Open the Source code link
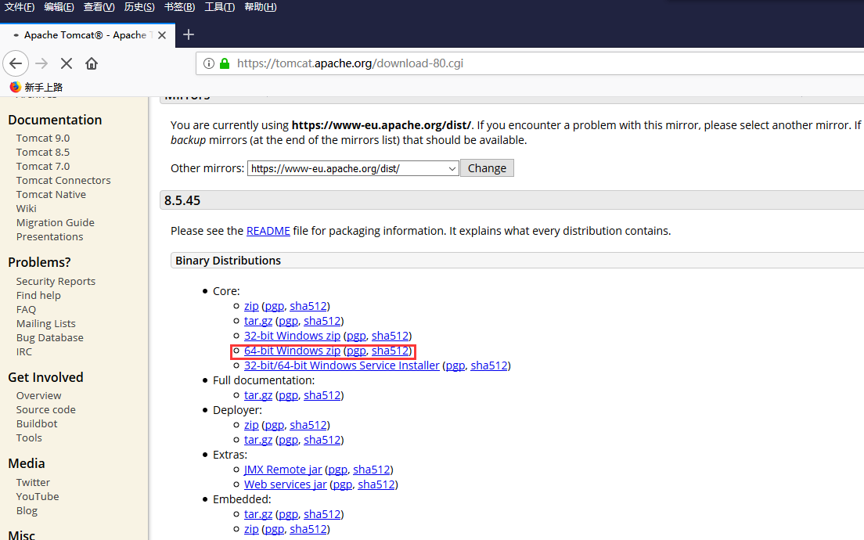This screenshot has height=540, width=864. (45, 409)
